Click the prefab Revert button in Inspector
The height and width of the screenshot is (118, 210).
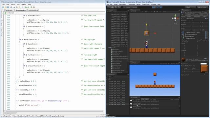[197, 16]
